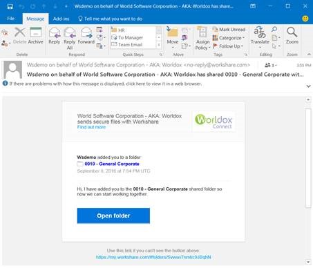This screenshot has height=268, width=313.
Task: Mark the message as Unread
Action: click(229, 30)
